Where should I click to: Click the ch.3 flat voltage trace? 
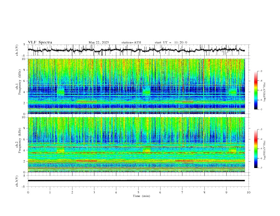click(x=136, y=181)
